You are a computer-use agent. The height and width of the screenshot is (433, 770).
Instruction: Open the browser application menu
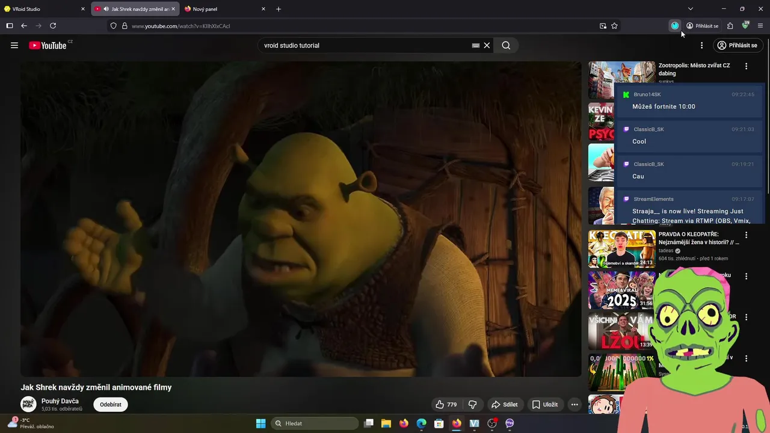[x=760, y=26]
